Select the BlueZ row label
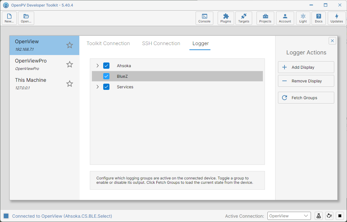 [x=123, y=76]
